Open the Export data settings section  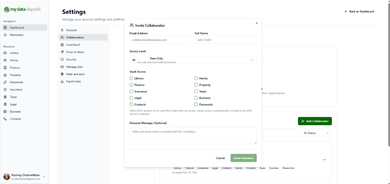point(83,81)
